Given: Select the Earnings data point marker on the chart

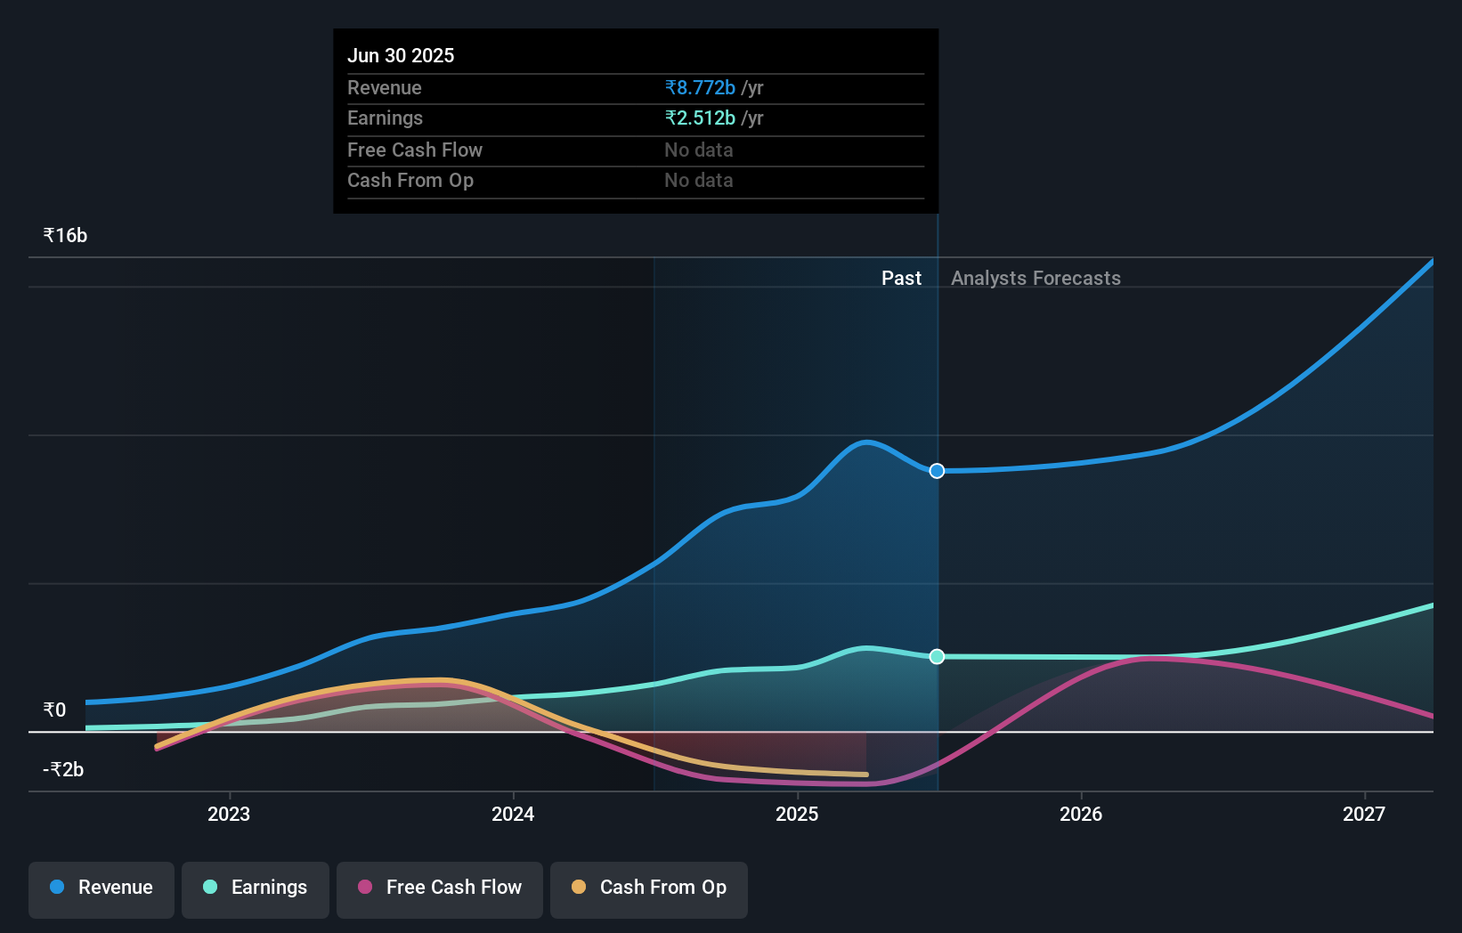Looking at the screenshot, I should coord(936,657).
